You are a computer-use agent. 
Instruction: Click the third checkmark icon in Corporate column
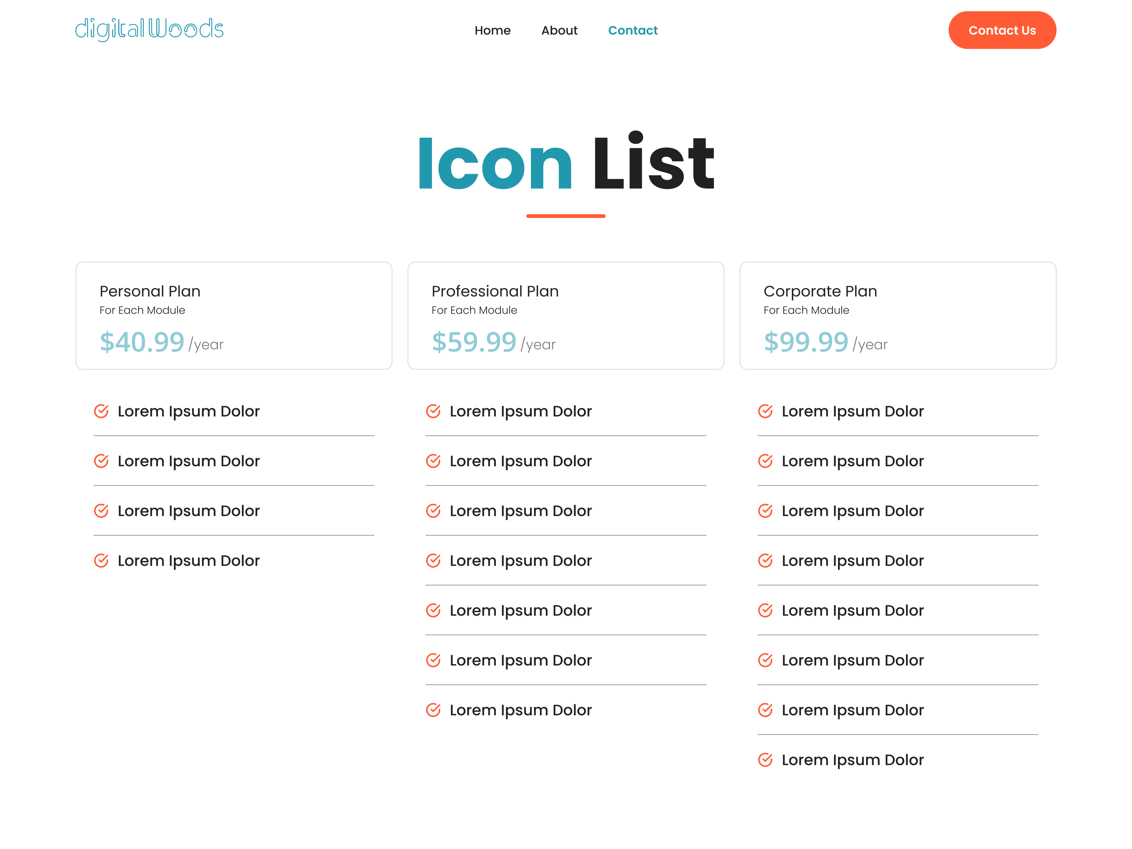tap(765, 510)
